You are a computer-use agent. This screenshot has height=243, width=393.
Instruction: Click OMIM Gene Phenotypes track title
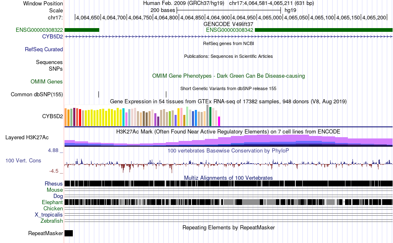228,76
